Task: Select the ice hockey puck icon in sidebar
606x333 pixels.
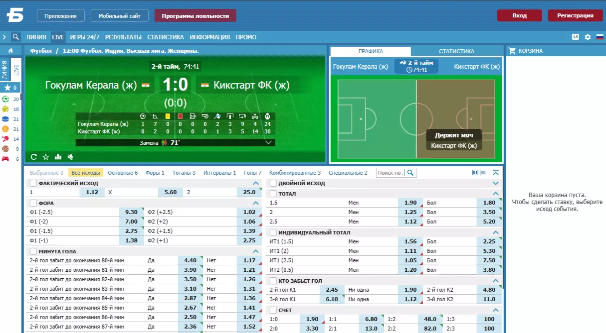Action: click(x=5, y=119)
